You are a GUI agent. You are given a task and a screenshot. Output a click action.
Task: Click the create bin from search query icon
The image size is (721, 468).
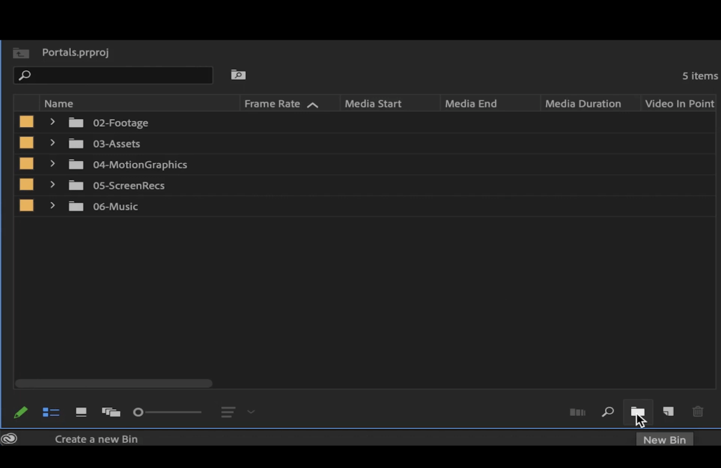coord(239,75)
